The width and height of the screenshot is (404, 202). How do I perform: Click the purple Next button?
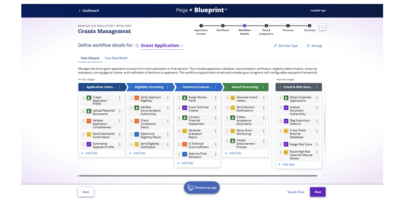(318, 192)
